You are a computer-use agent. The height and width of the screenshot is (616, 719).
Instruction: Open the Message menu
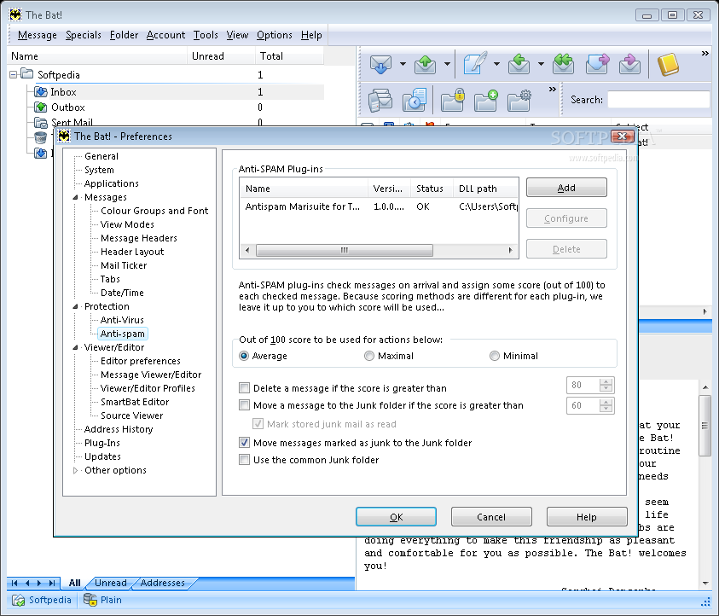tap(38, 35)
